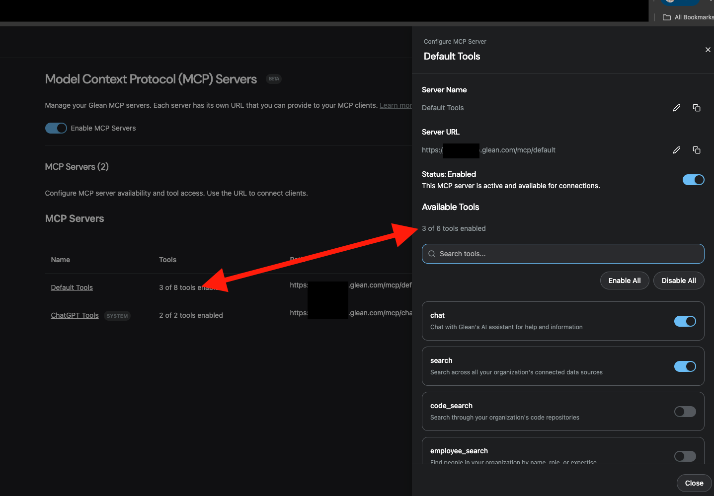Open the Default Tools server link
Screen dimensions: 714x496
(72, 287)
